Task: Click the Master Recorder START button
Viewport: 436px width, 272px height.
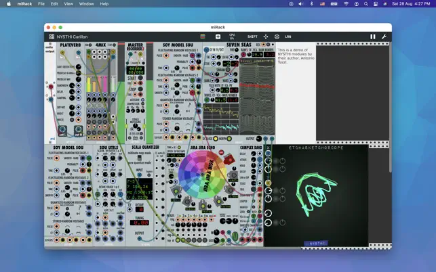Action: (140, 78)
